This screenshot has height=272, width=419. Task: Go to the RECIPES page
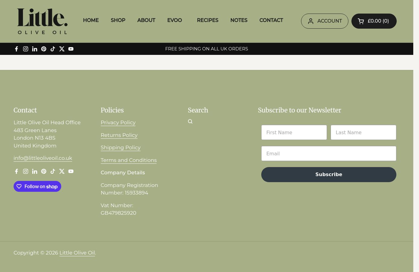coord(208,20)
